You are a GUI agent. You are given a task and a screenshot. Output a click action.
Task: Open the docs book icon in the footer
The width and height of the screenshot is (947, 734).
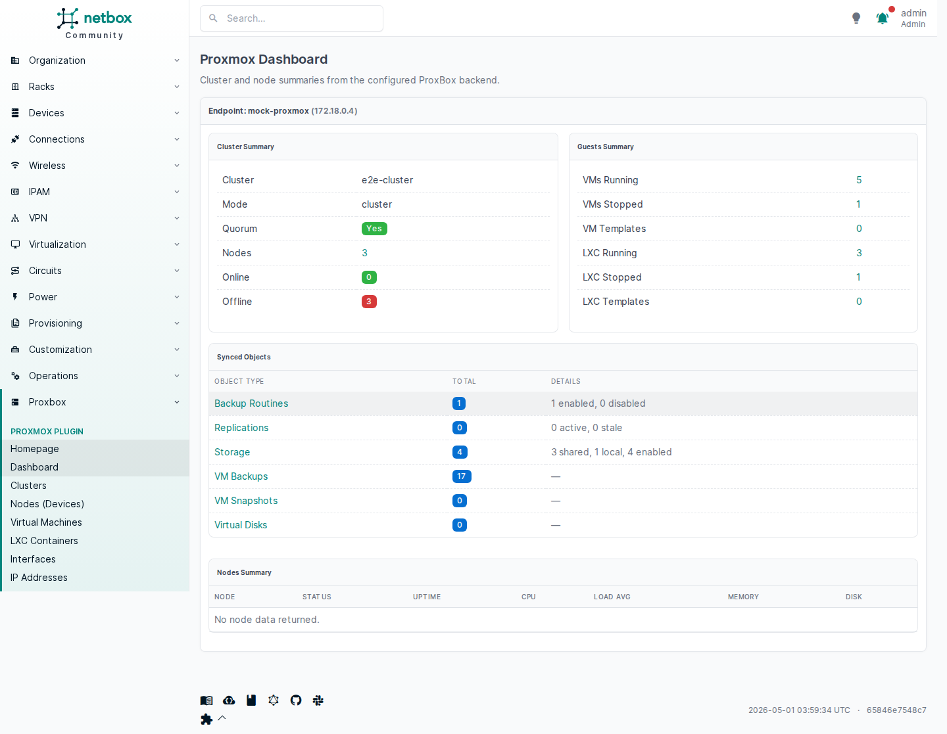click(x=206, y=700)
